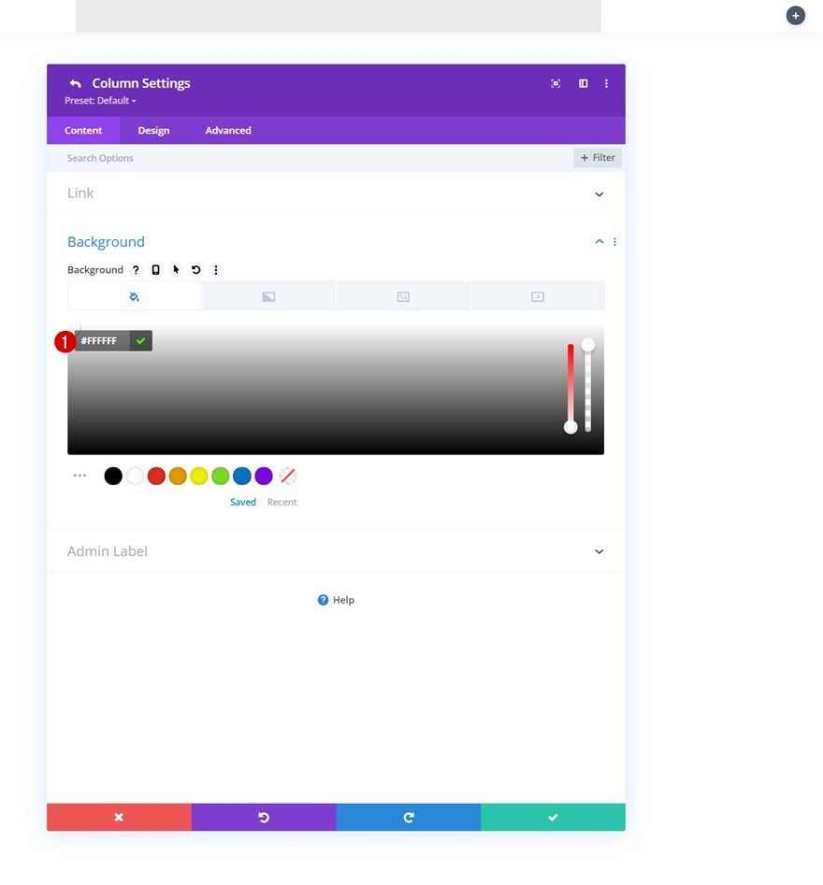823x885 pixels.
Task: Pick the white color swatch
Action: tap(135, 476)
